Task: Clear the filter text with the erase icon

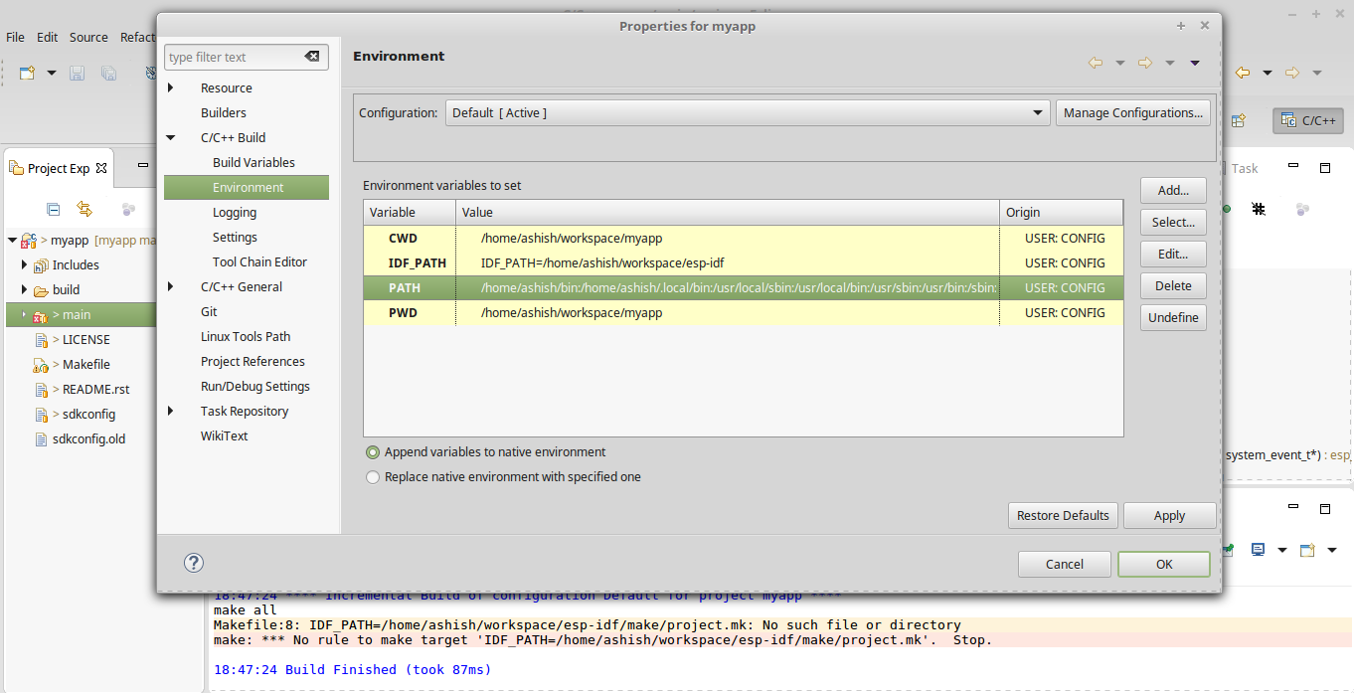Action: (312, 57)
